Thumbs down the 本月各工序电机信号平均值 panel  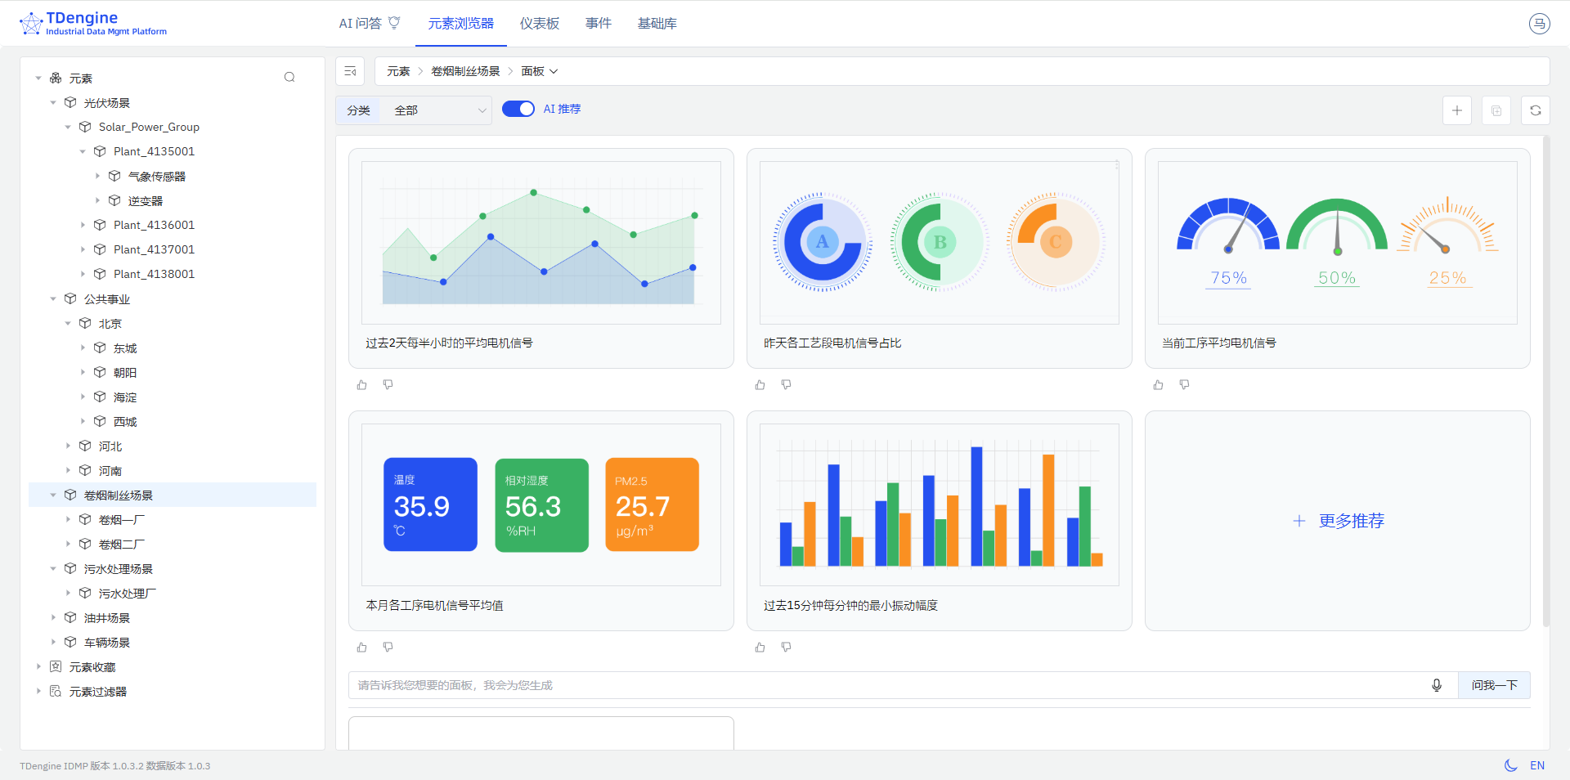[388, 647]
